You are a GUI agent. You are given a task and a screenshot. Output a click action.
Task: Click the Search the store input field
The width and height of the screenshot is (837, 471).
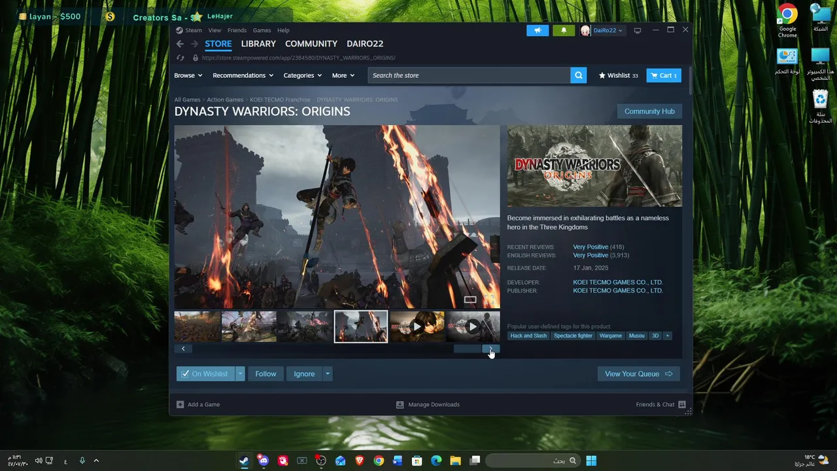click(x=469, y=75)
